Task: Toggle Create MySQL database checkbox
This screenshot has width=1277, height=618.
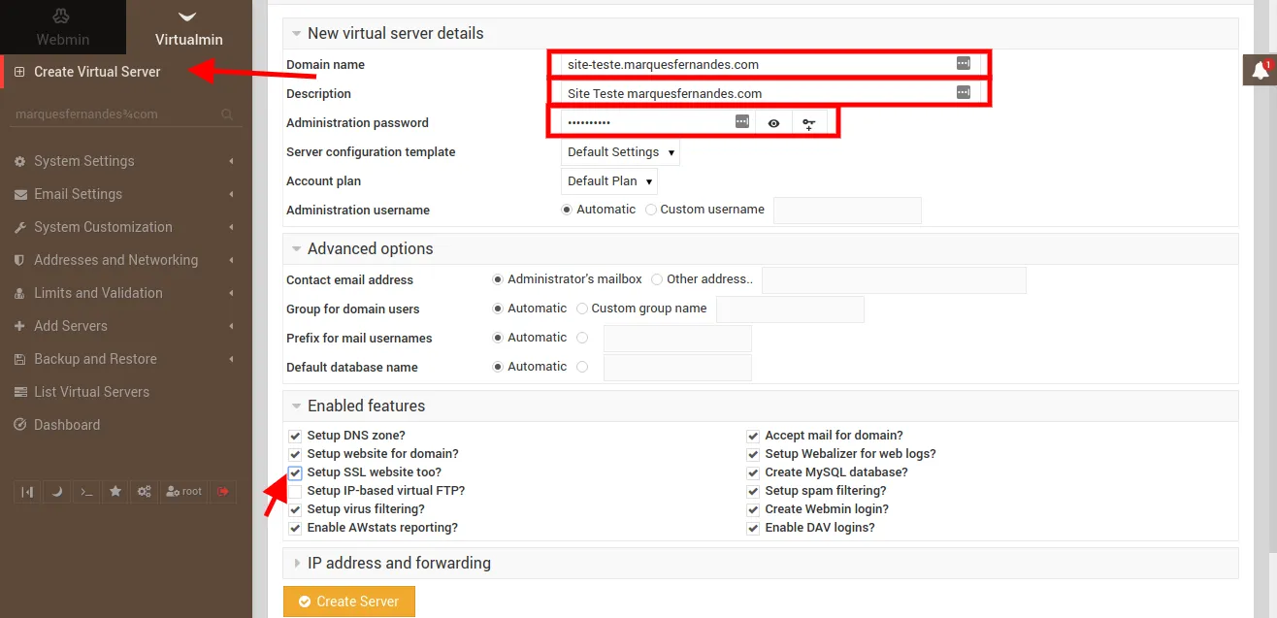Action: 753,472
